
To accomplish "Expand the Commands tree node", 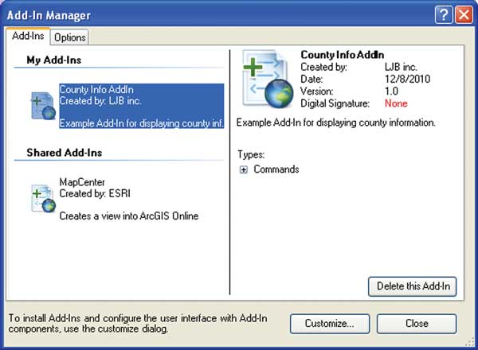I will pos(244,169).
